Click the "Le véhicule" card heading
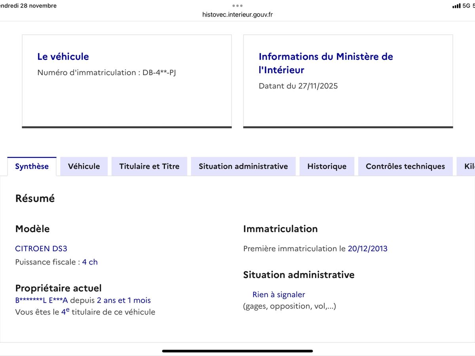Image resolution: width=475 pixels, height=356 pixels. tap(63, 56)
